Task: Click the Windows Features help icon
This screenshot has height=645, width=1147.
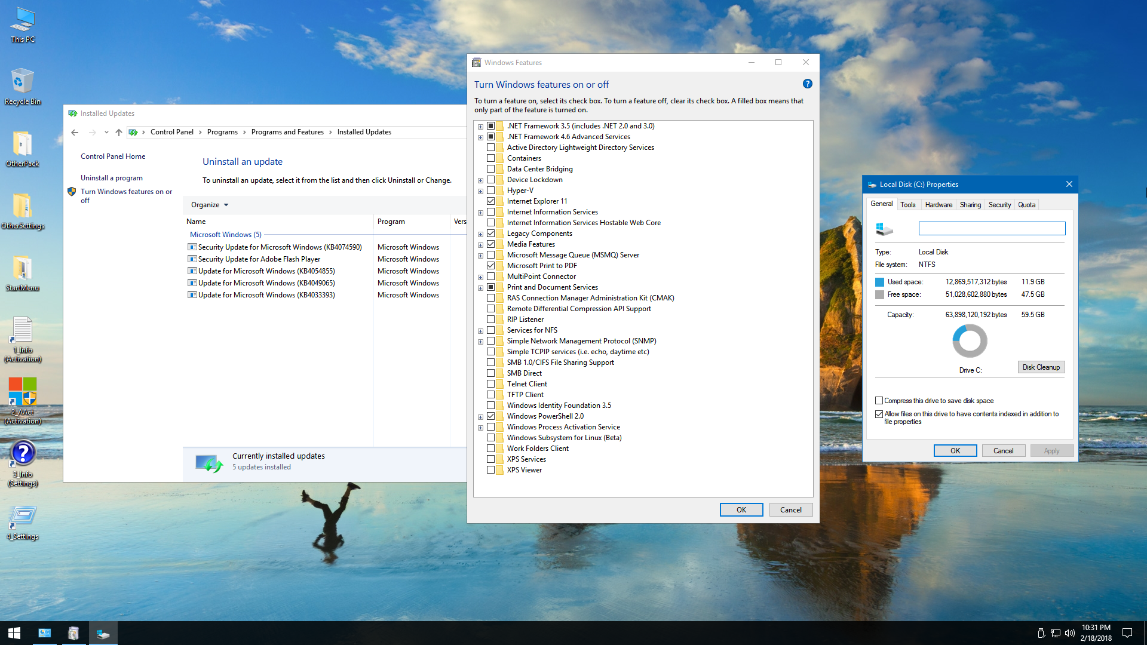Action: click(x=807, y=84)
